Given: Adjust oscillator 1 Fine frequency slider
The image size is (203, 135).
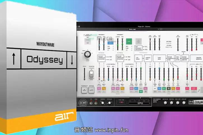Looking at the screenshot, I should pyautogui.click(x=104, y=44).
